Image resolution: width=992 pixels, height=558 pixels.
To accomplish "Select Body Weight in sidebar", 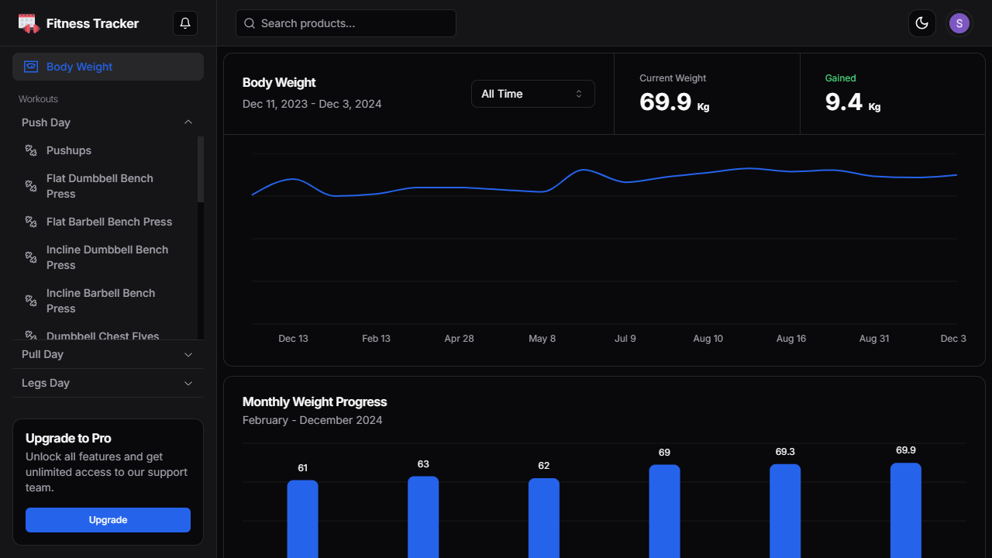I will tap(108, 67).
